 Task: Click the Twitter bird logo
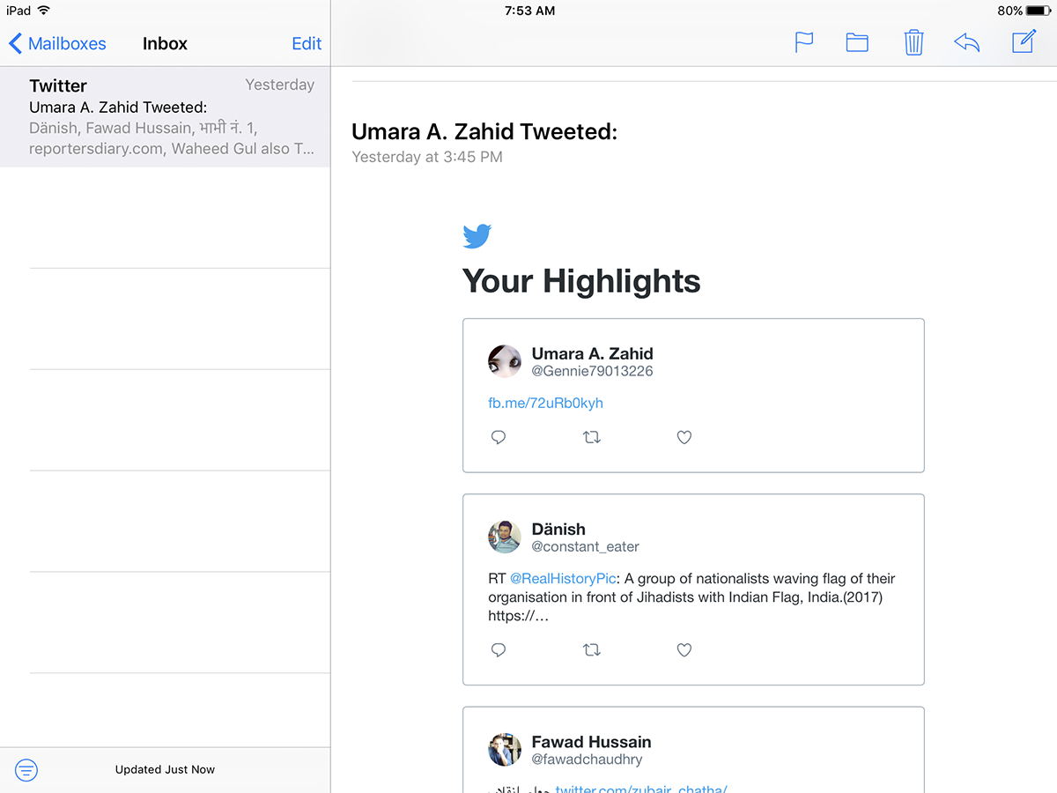[x=477, y=236]
